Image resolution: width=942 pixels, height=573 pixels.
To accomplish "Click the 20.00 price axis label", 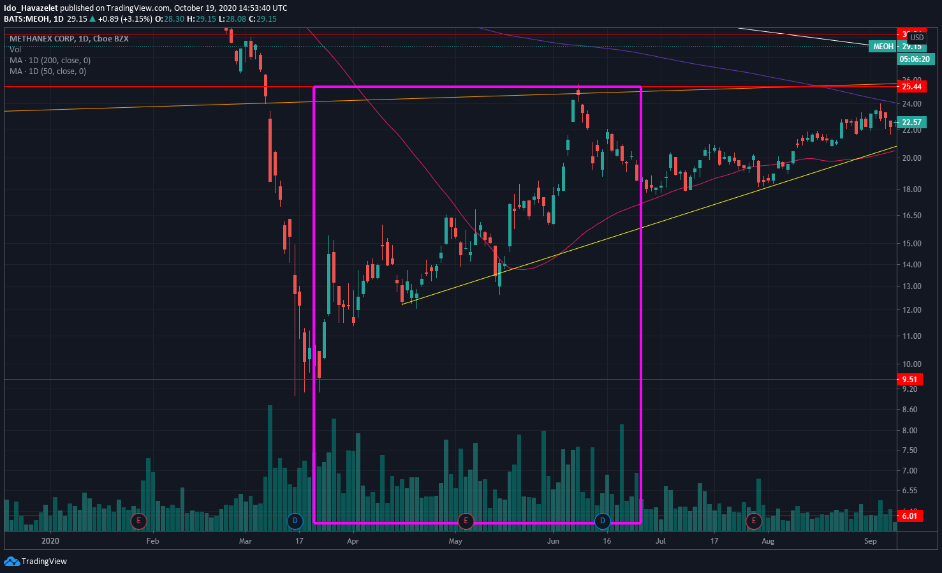I will [x=911, y=158].
